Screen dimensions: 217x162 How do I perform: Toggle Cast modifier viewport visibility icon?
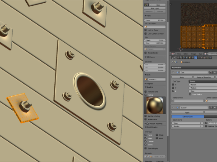[x=215, y=72]
